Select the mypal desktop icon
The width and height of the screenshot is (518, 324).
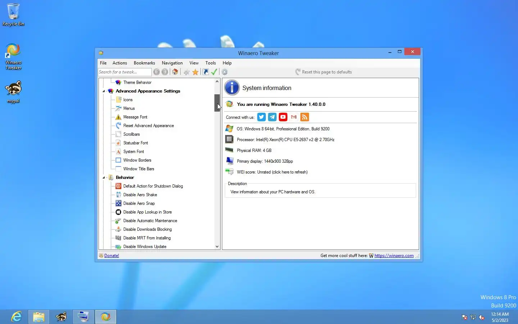click(x=13, y=91)
